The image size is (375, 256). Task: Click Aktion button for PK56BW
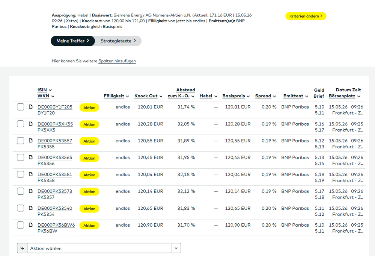pyautogui.click(x=89, y=225)
